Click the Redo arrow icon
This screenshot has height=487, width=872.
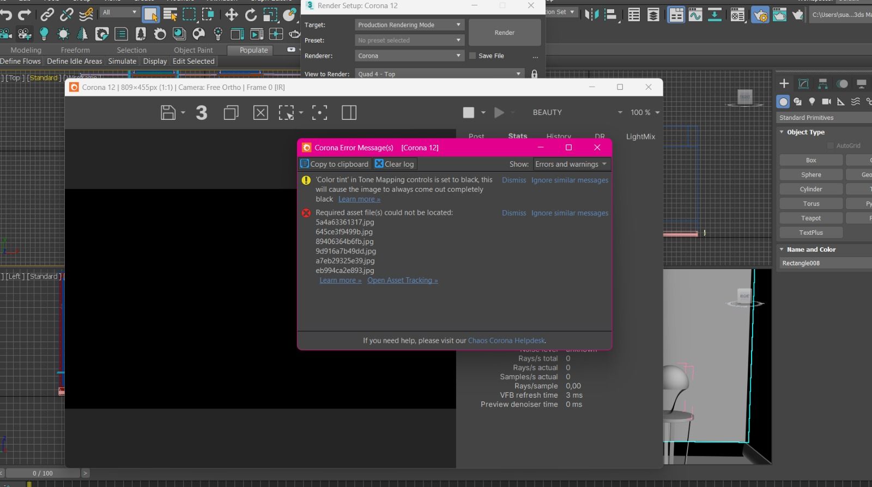click(25, 15)
